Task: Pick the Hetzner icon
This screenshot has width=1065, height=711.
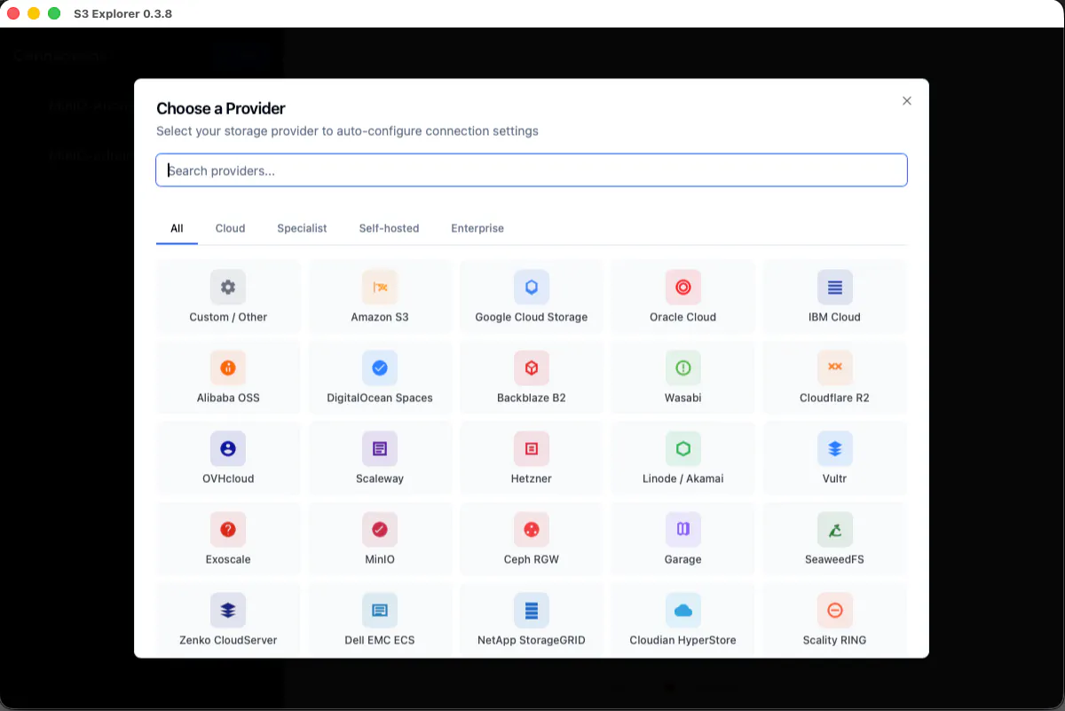Action: [532, 448]
